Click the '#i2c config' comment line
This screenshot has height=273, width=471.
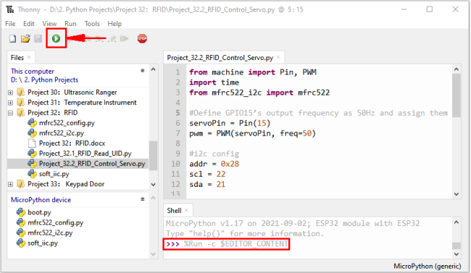coord(214,154)
